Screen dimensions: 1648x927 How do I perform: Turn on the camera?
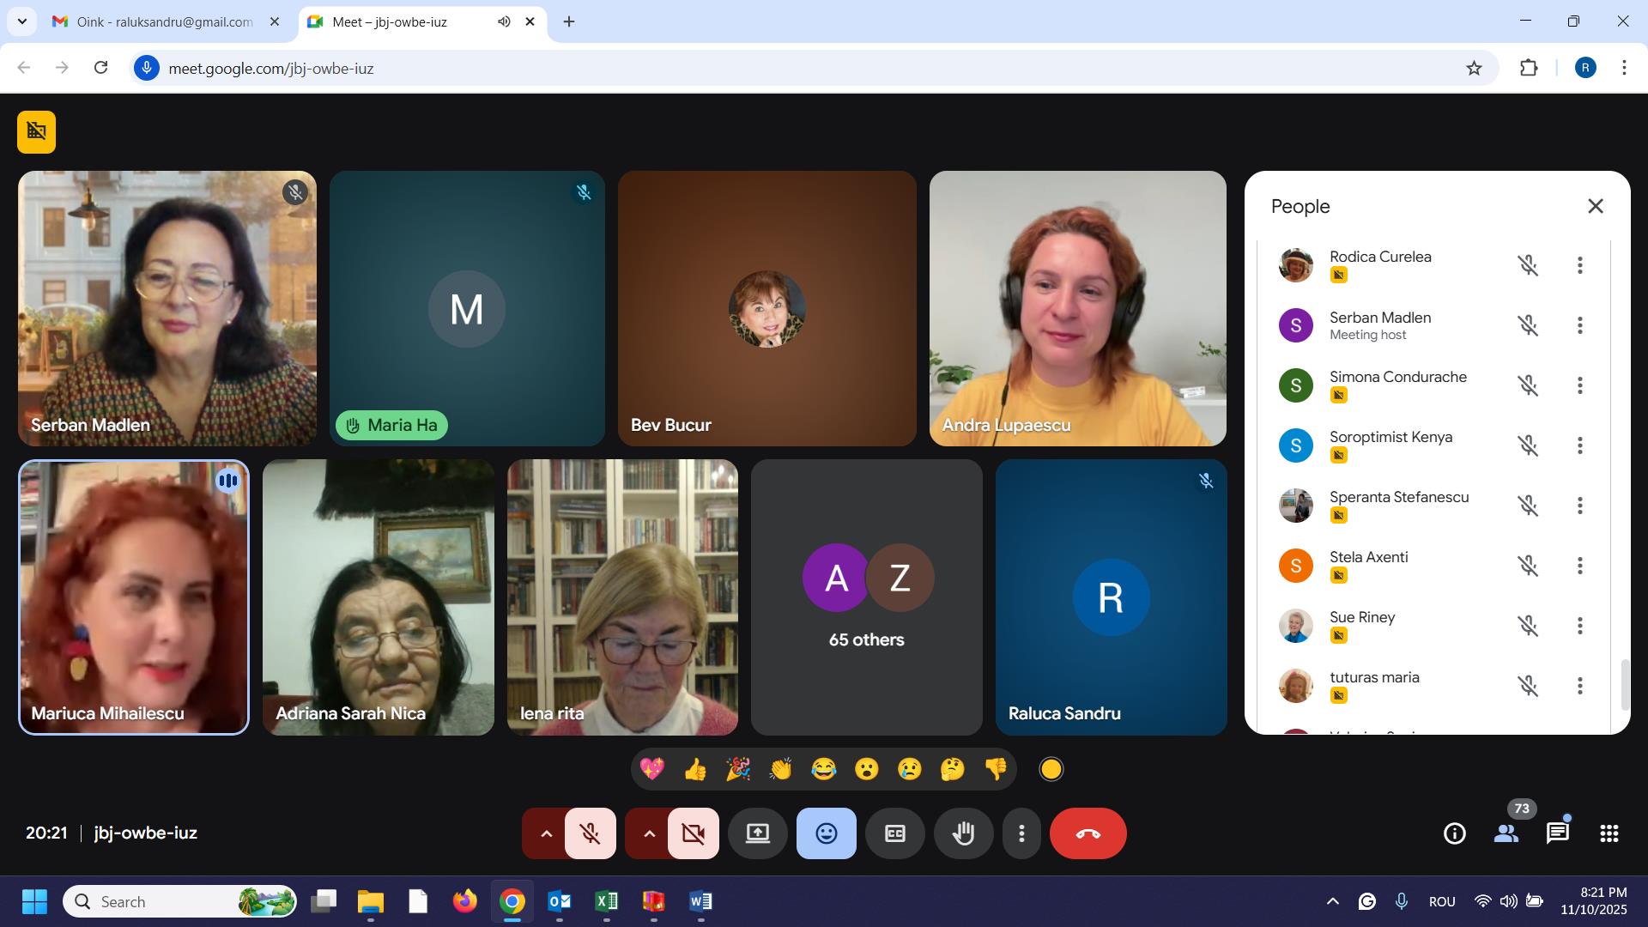pyautogui.click(x=693, y=833)
